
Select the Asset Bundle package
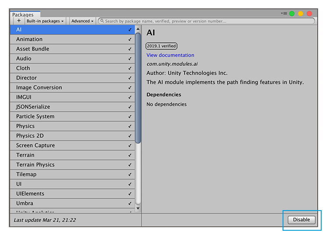pos(72,49)
